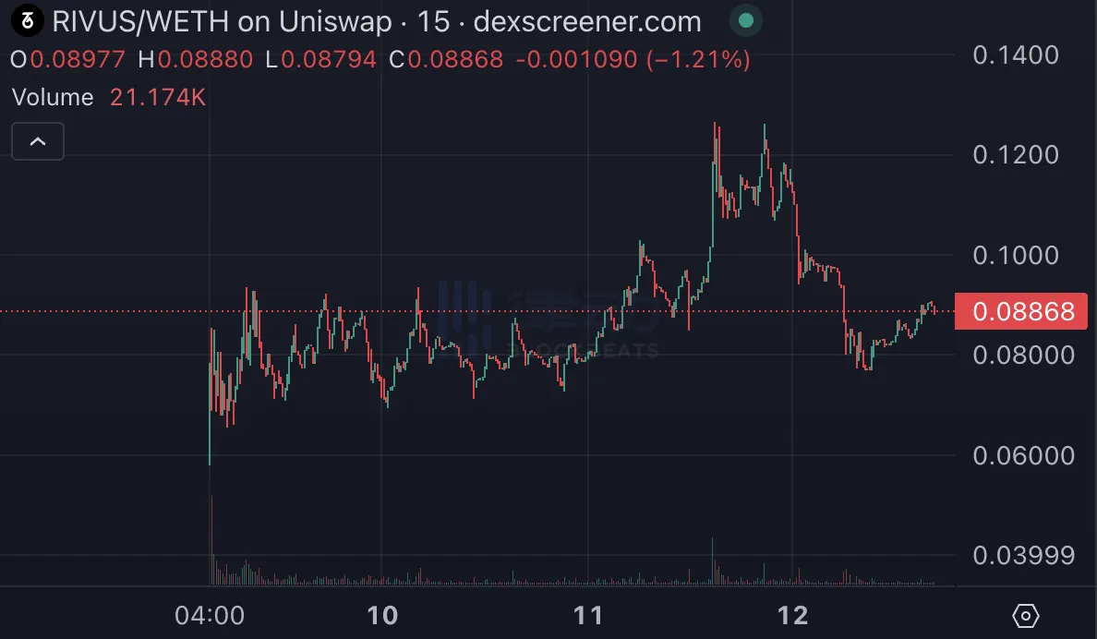
Task: Click date 11 on the time axis
Action: click(588, 615)
